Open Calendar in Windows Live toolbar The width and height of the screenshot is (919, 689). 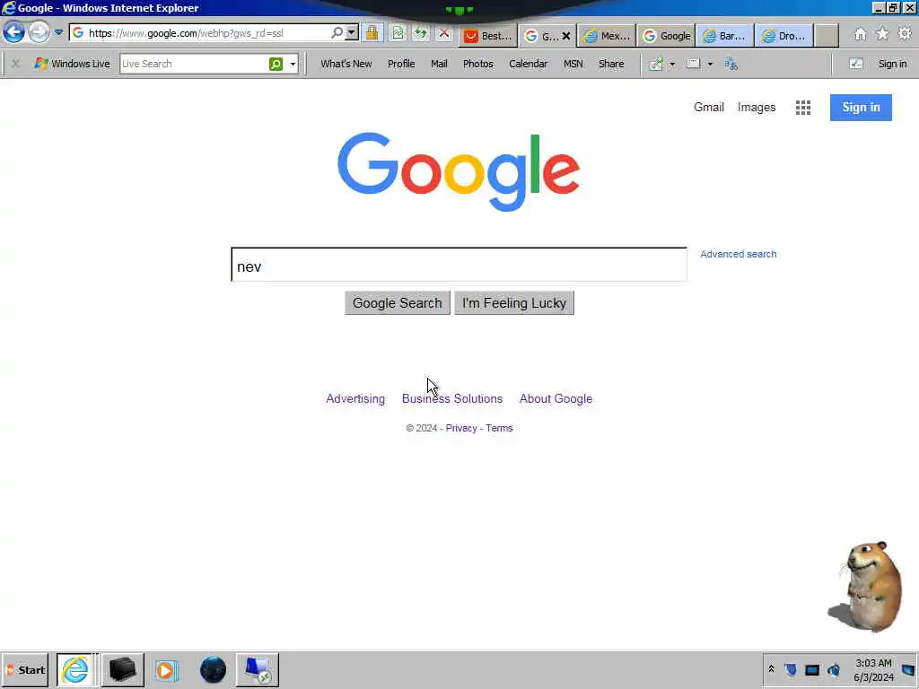point(528,64)
